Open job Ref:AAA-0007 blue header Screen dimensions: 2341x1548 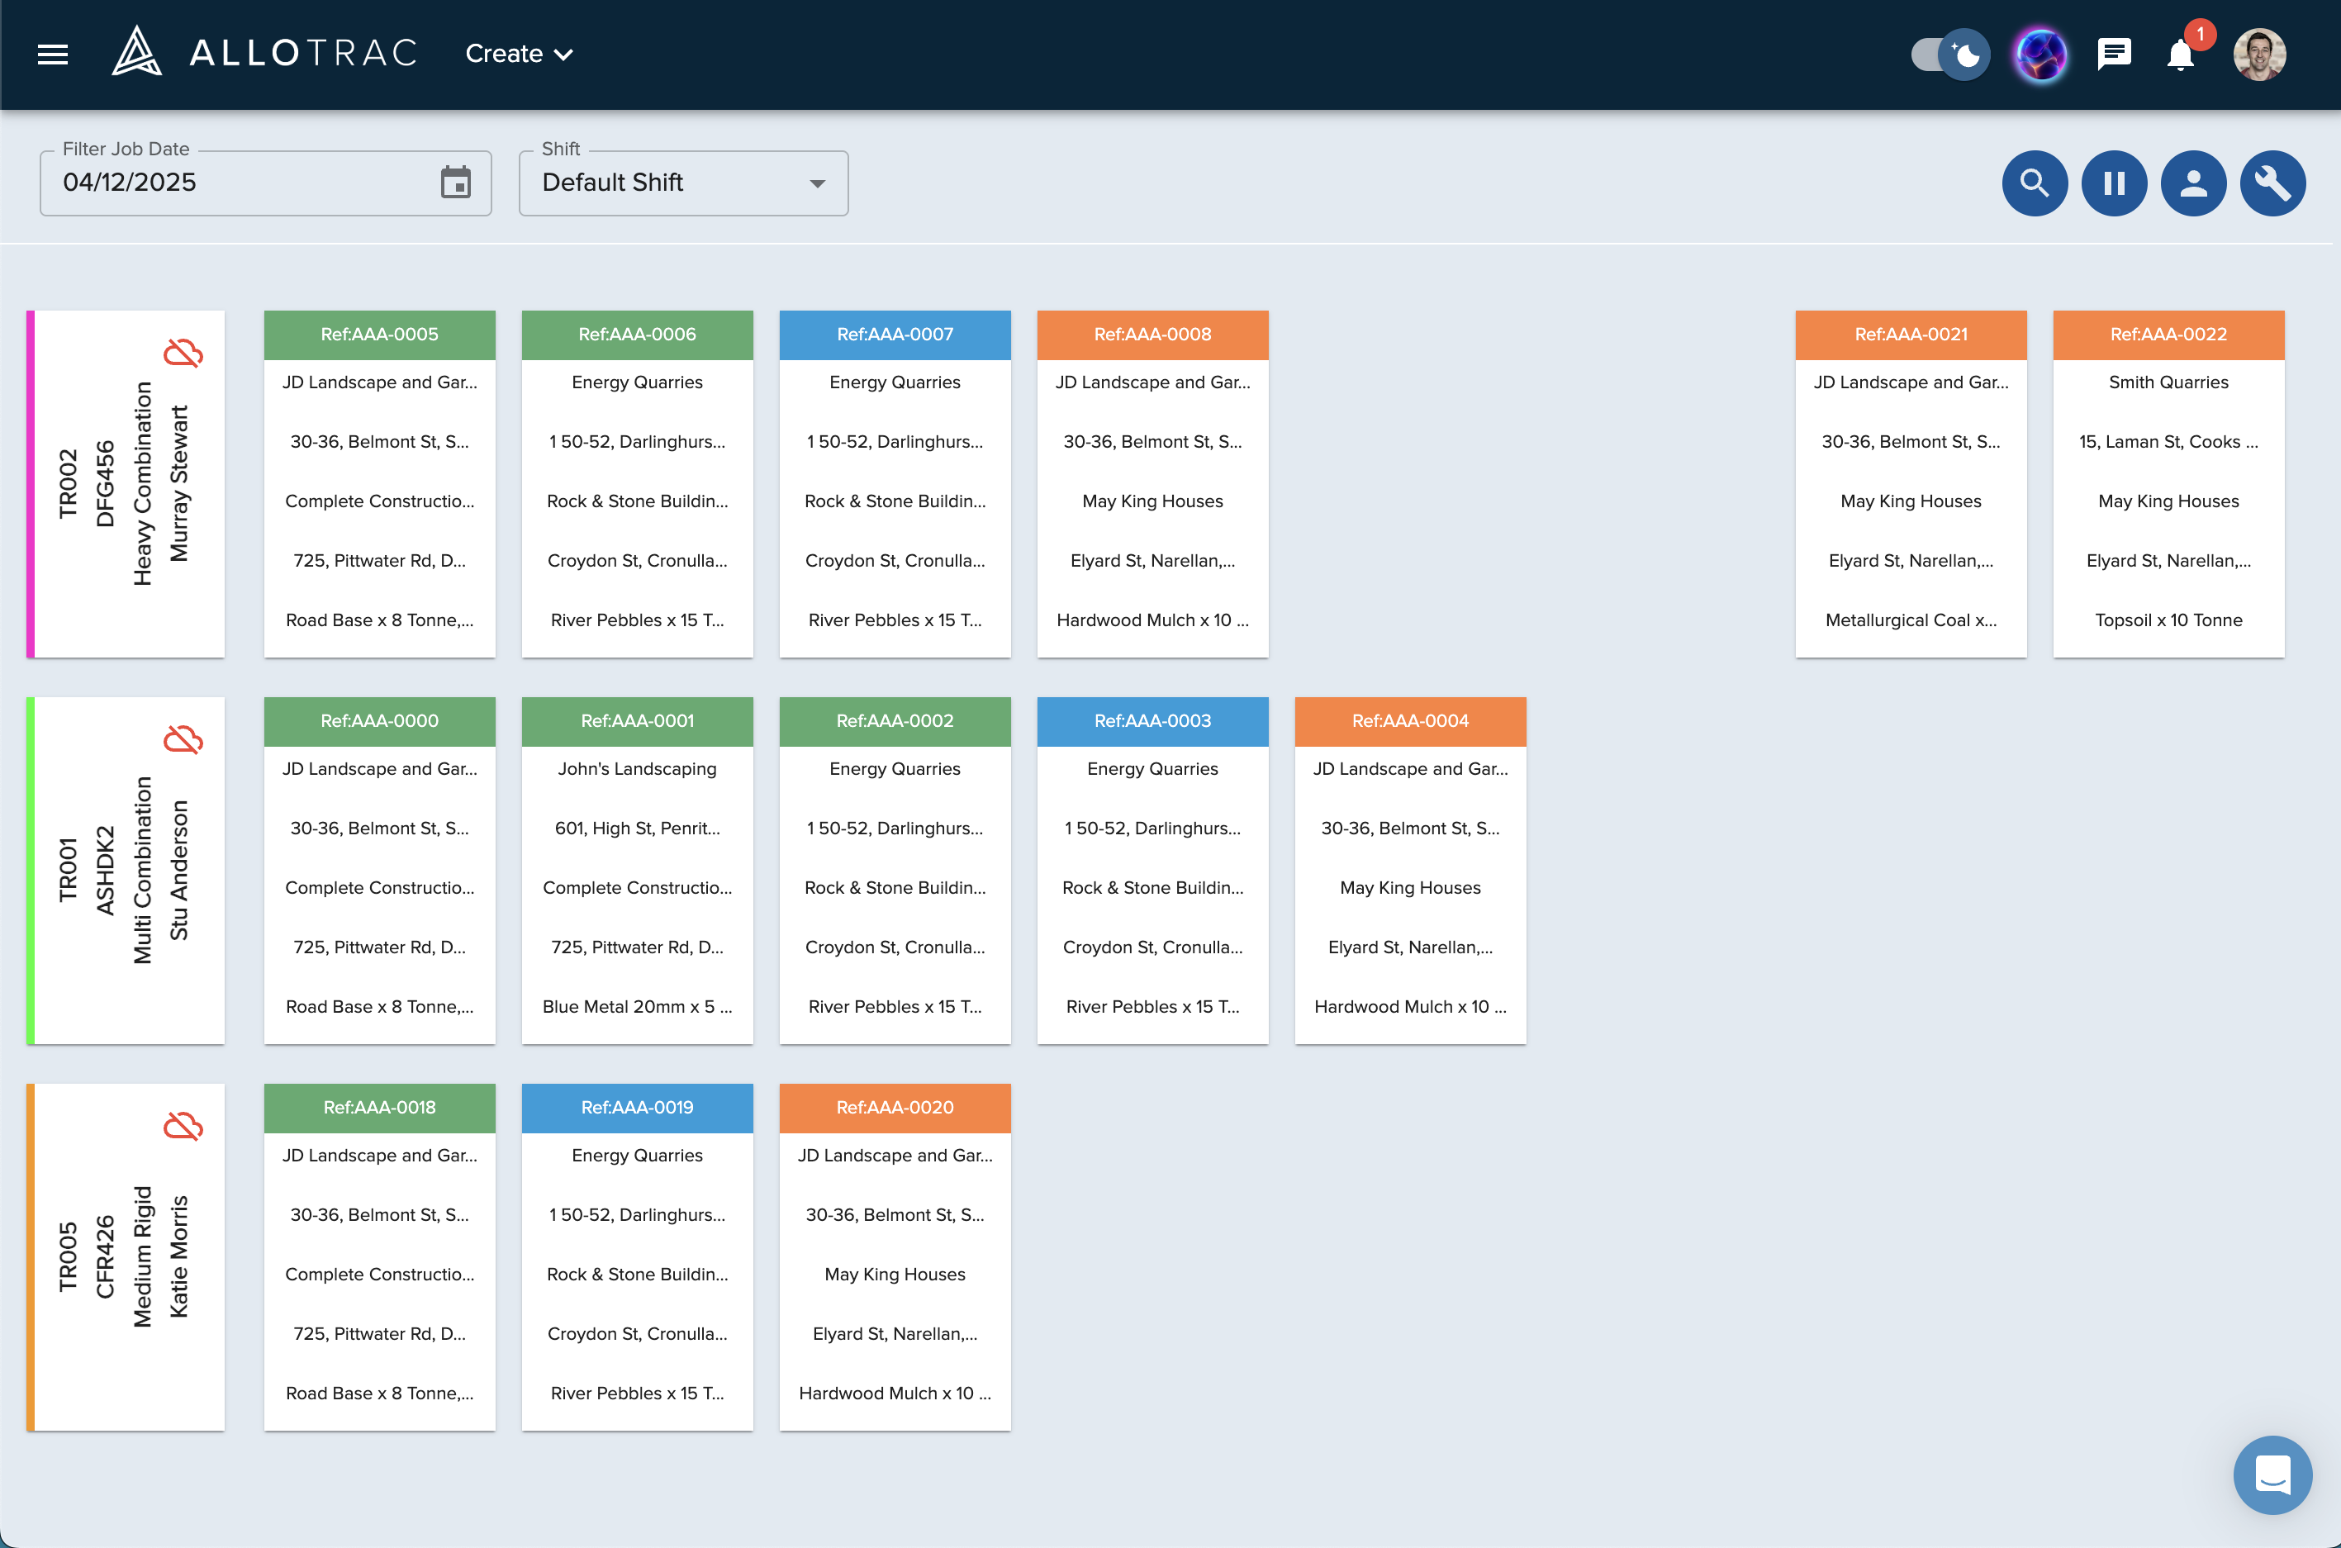(895, 335)
